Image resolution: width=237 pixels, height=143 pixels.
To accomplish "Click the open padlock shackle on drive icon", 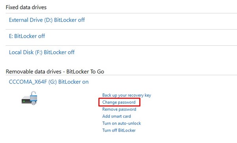I will click(x=34, y=94).
